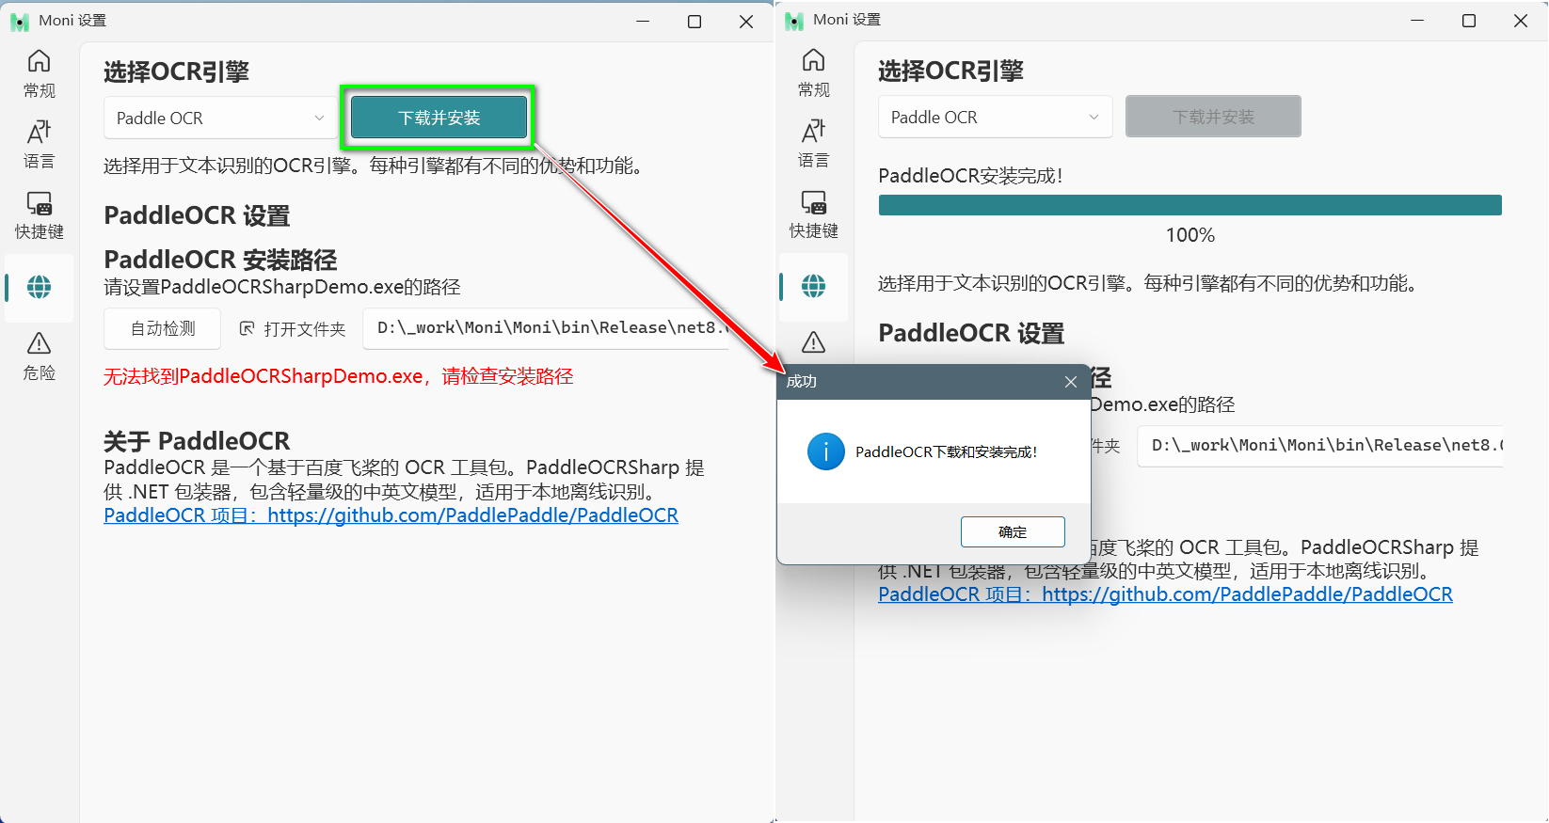Screen dimensions: 1549x823
Task: Focus PaddleOCR path field in left window
Action: tap(546, 328)
